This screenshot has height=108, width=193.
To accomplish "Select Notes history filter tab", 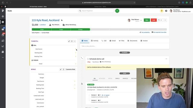I will pos(110,79).
